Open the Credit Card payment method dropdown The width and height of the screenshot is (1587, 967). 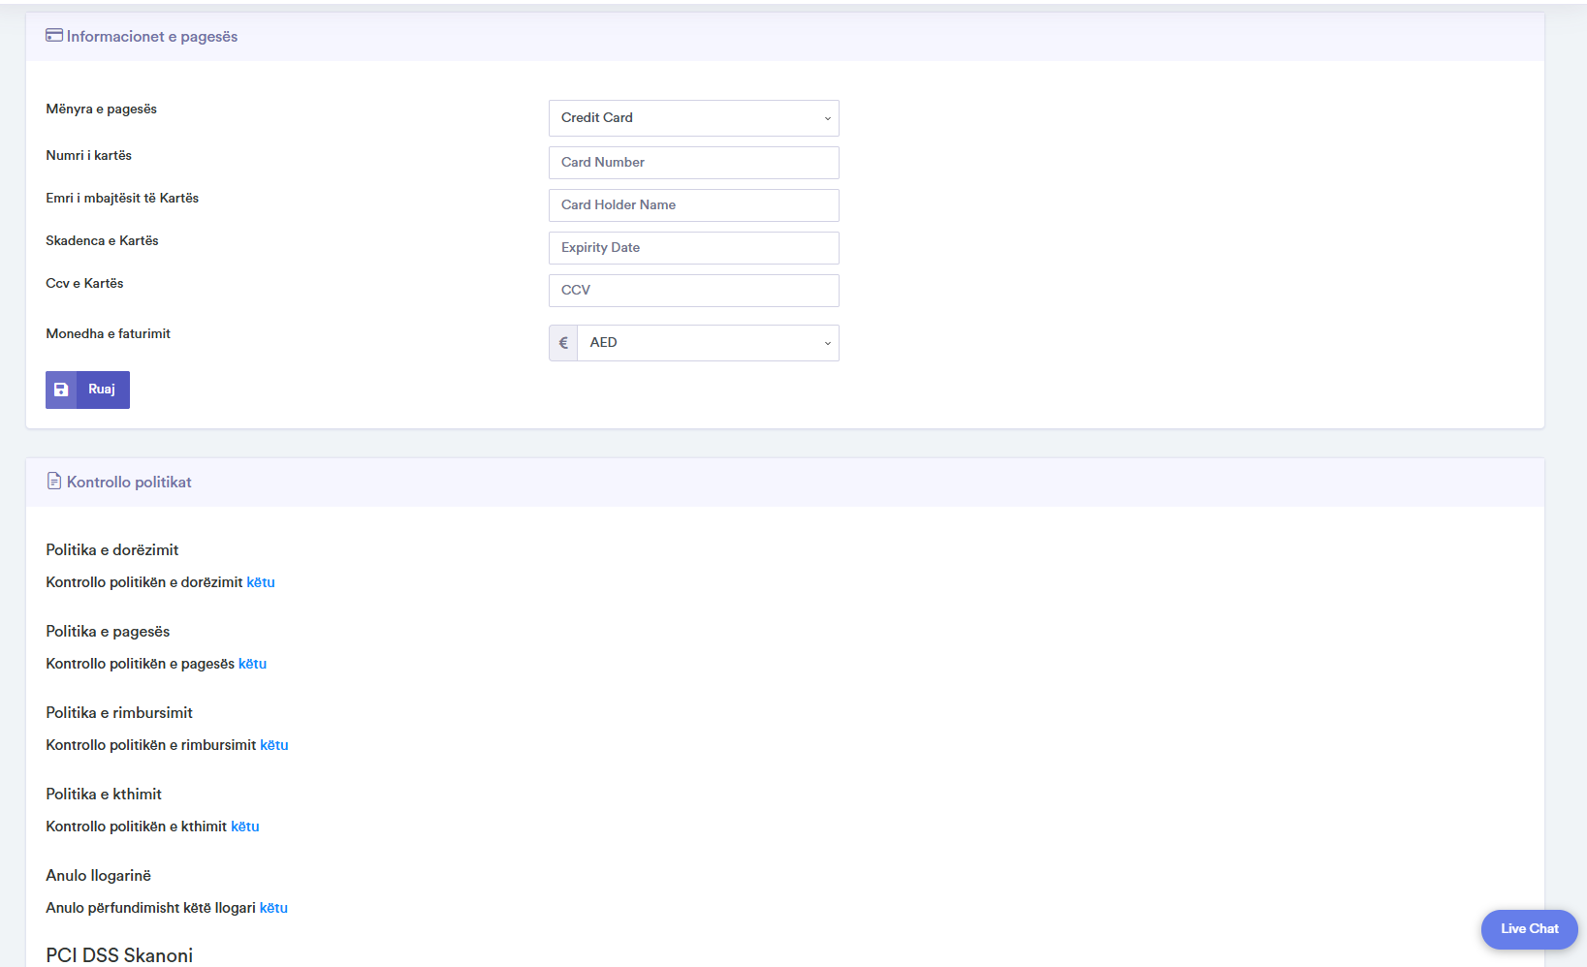pyautogui.click(x=694, y=118)
